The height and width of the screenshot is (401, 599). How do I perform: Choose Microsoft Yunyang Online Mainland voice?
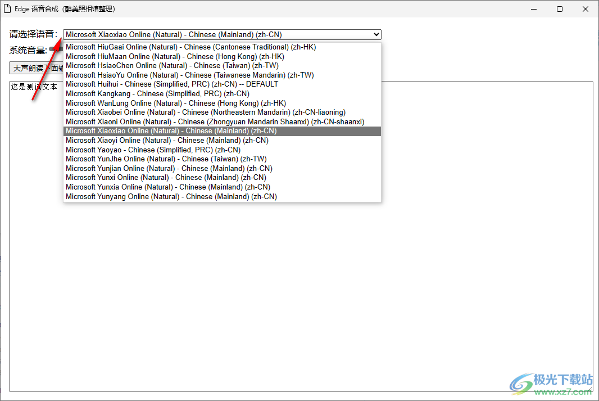click(x=222, y=196)
